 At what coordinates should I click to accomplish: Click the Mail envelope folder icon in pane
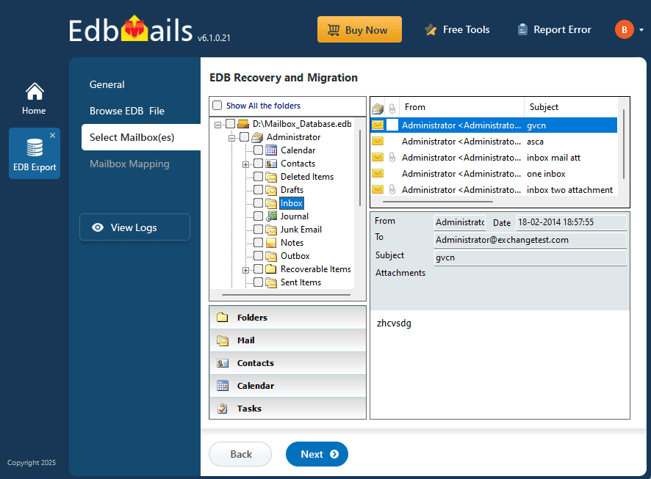[223, 340]
